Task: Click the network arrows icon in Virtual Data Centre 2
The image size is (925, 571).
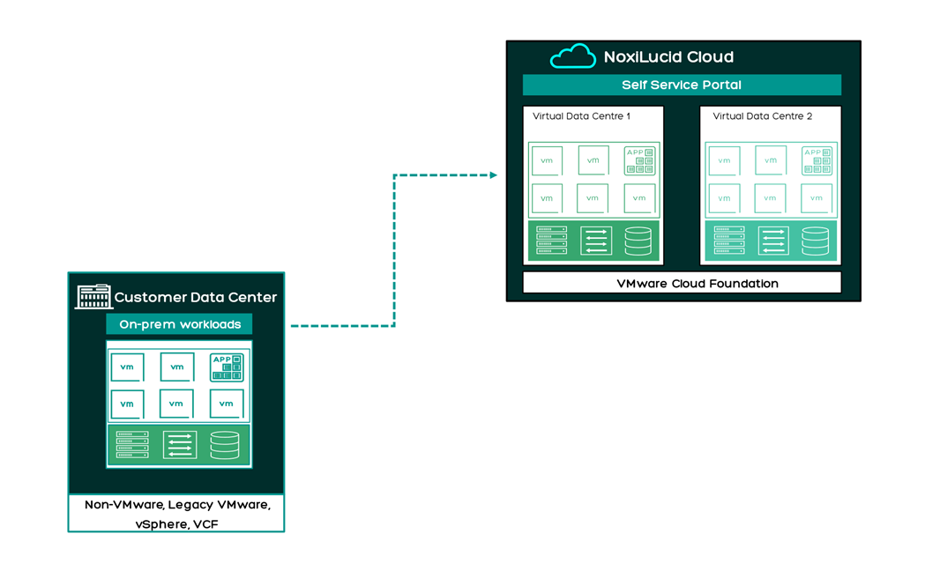Action: coord(772,241)
